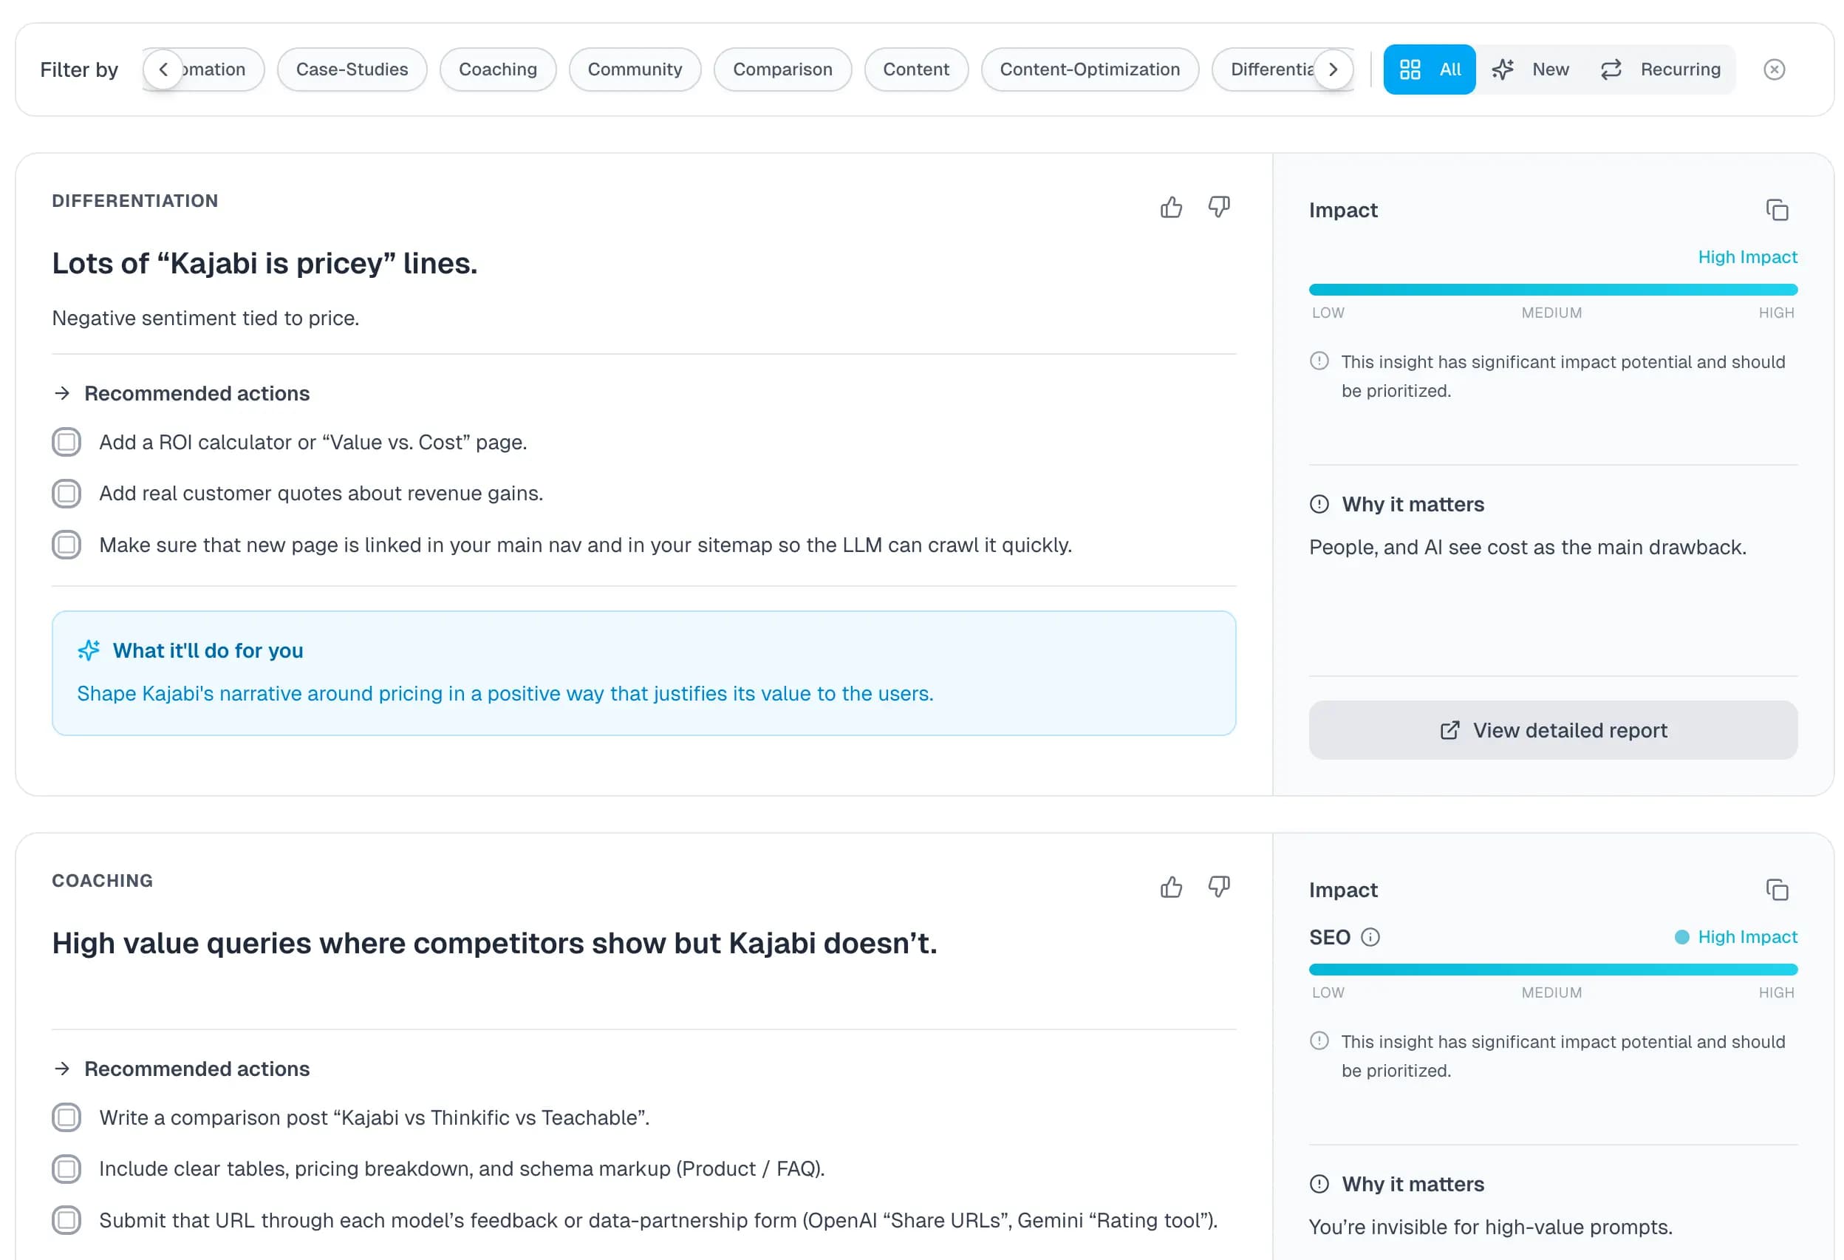This screenshot has width=1844, height=1260.
Task: Click the SEO info icon
Action: (x=1370, y=937)
